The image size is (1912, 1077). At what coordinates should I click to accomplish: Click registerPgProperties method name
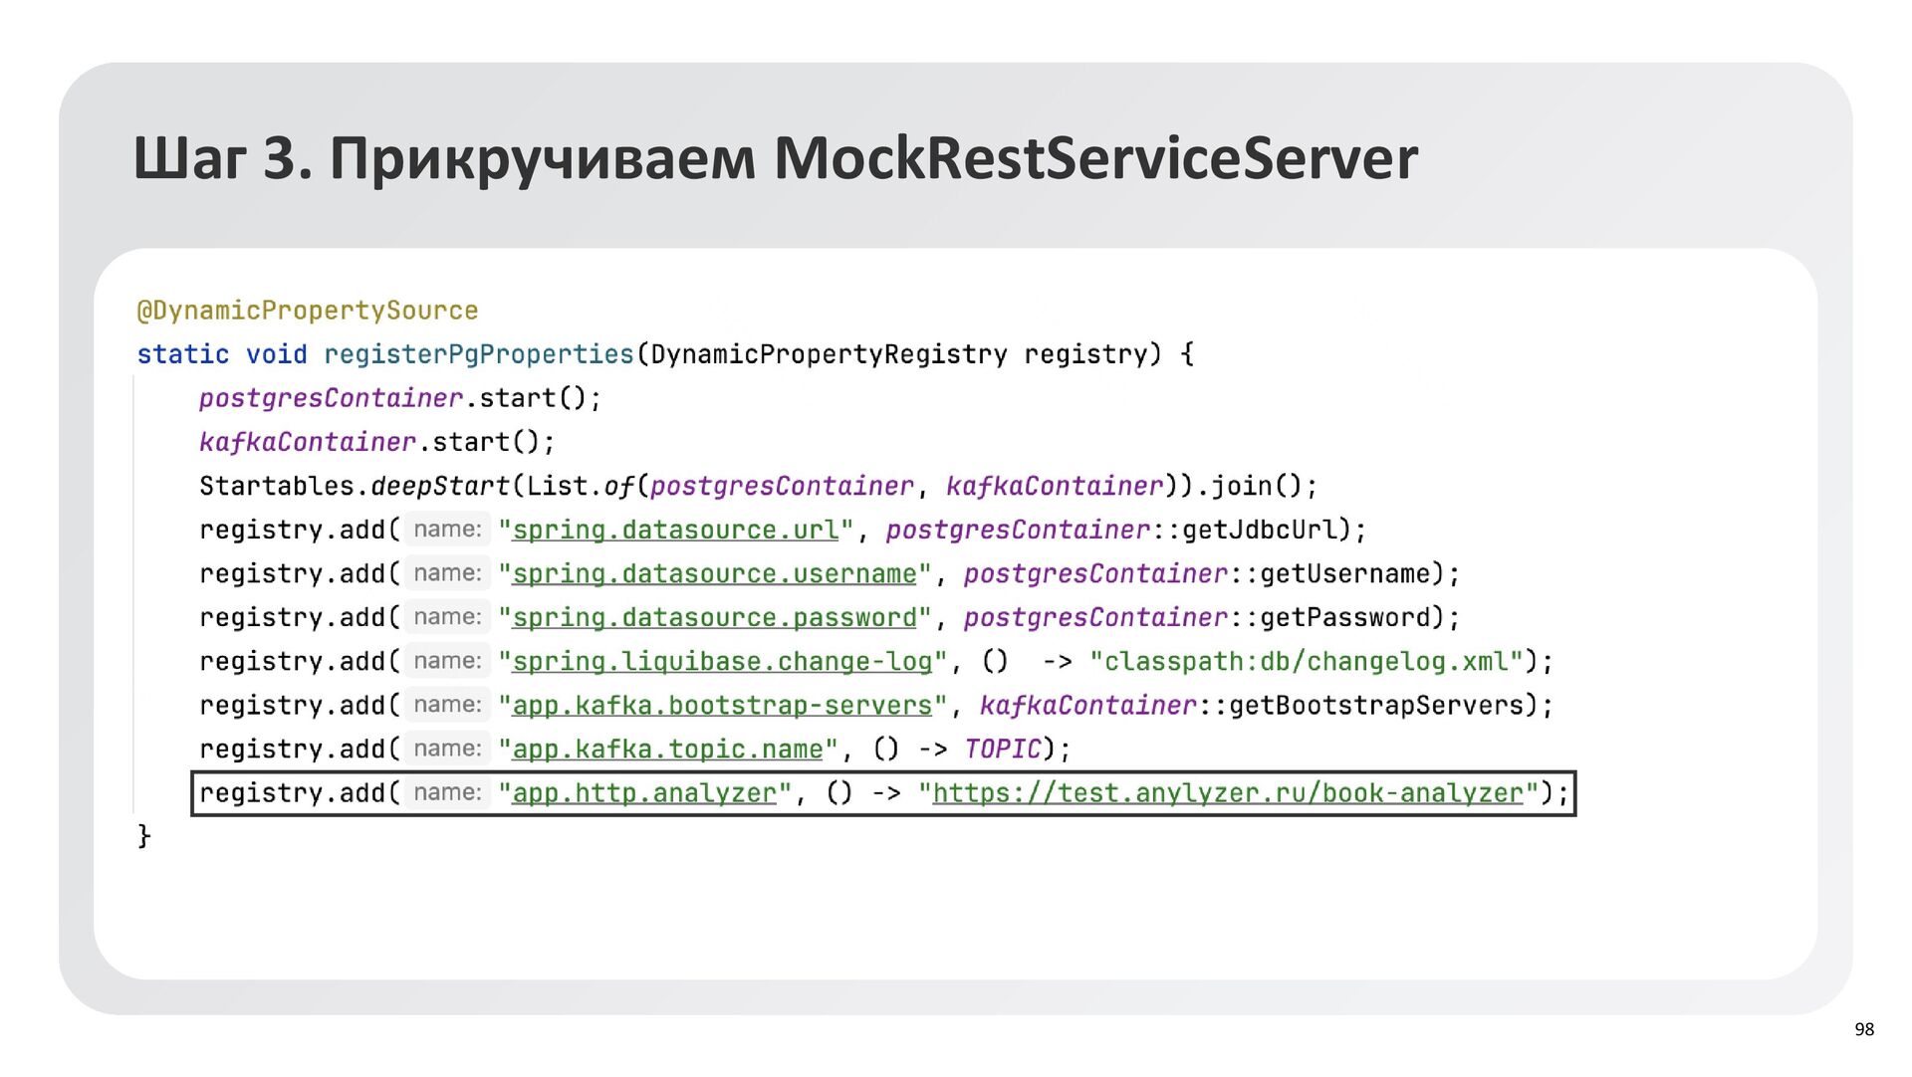click(479, 354)
